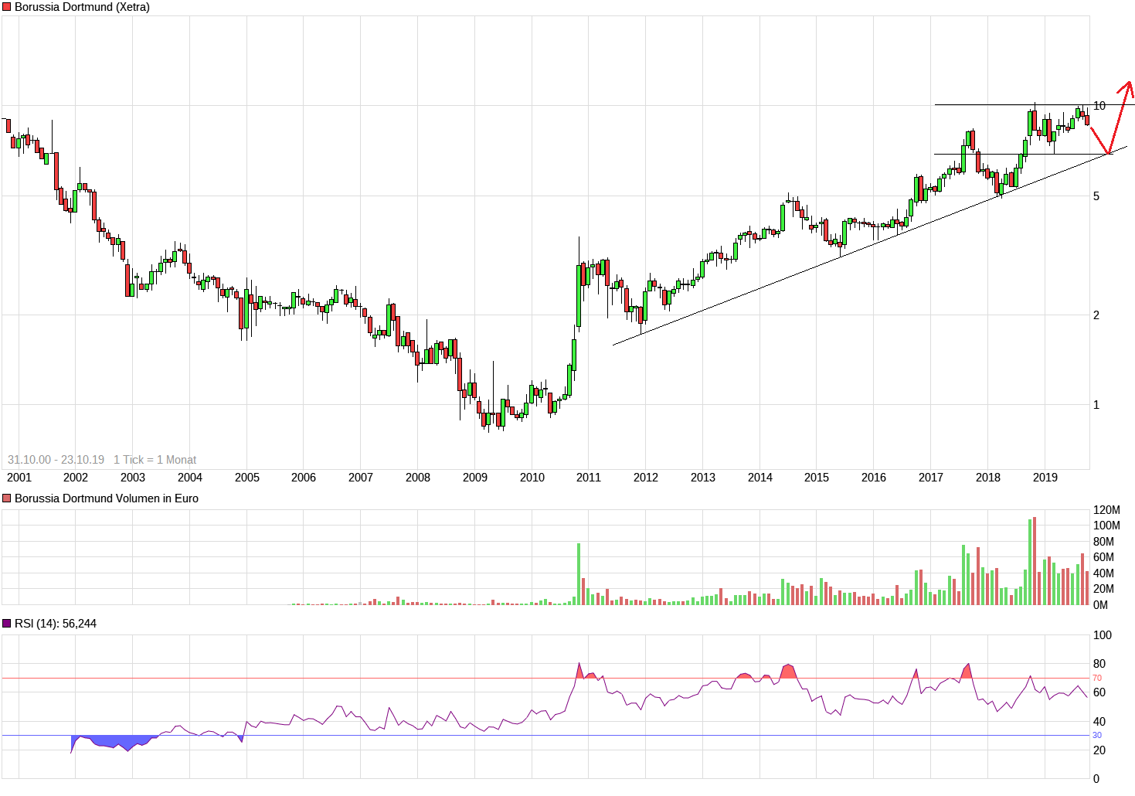Image resolution: width=1135 pixels, height=796 pixels.
Task: Click the "1 Tick = 1 Monat" note
Action: point(155,460)
